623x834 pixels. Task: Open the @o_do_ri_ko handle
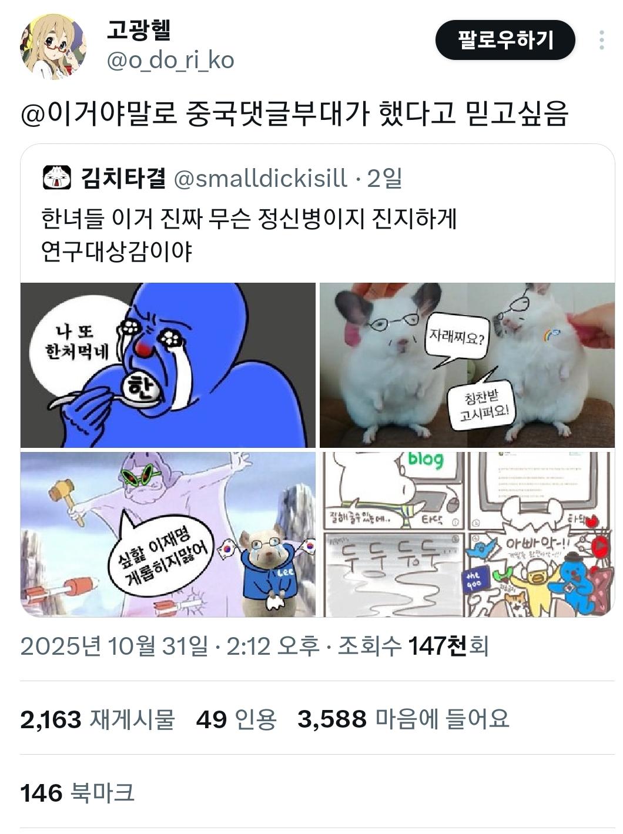(x=170, y=60)
